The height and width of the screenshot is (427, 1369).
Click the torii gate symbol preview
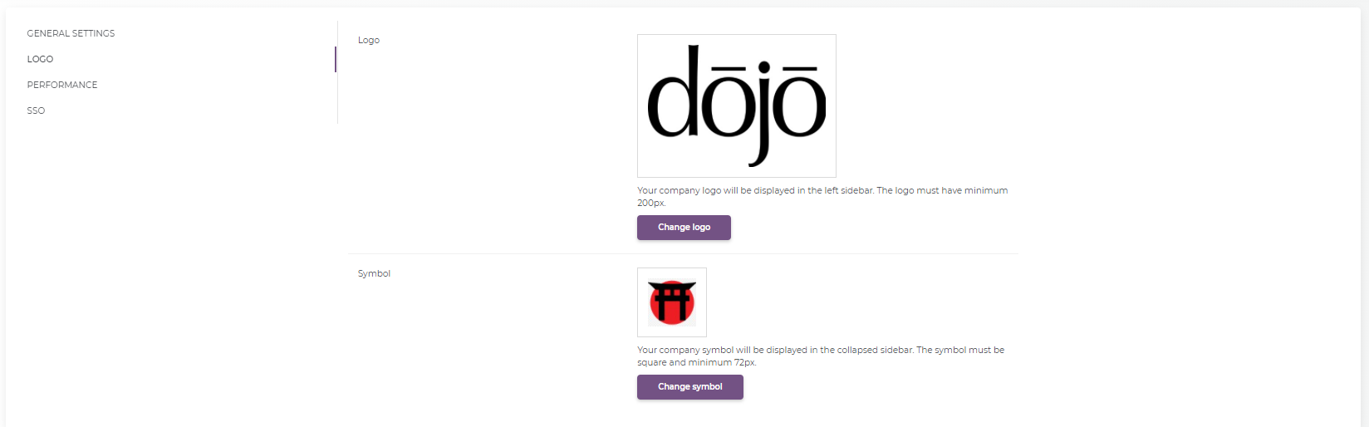[x=672, y=302]
